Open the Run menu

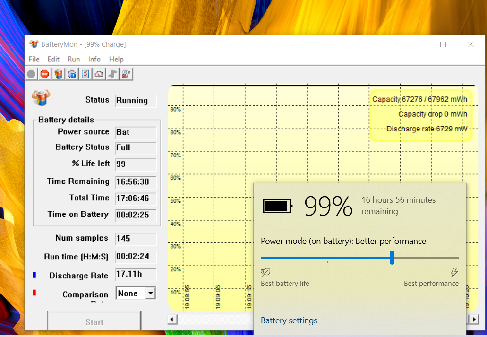(x=74, y=59)
